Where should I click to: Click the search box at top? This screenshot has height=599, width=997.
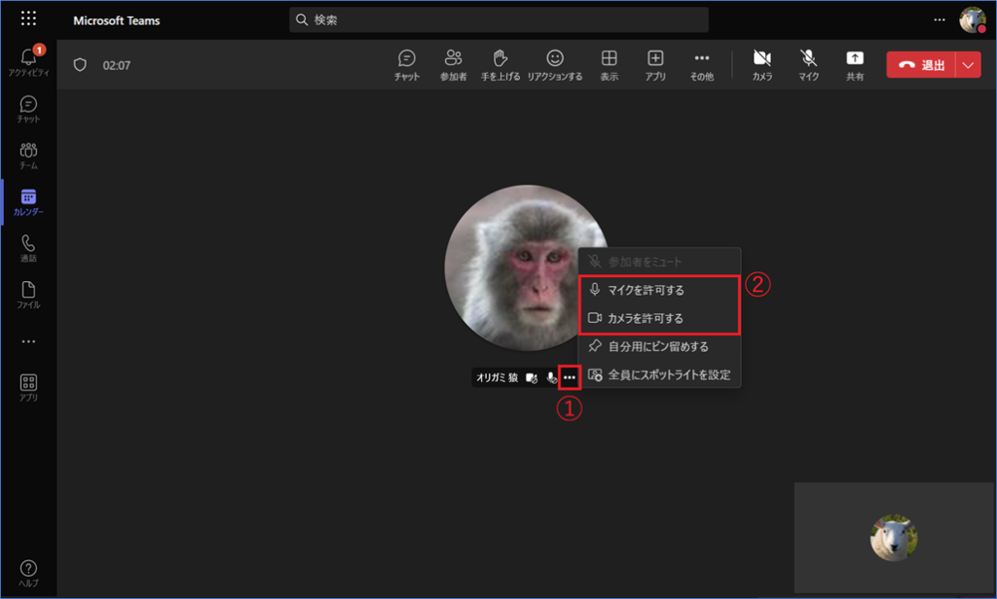pyautogui.click(x=498, y=19)
